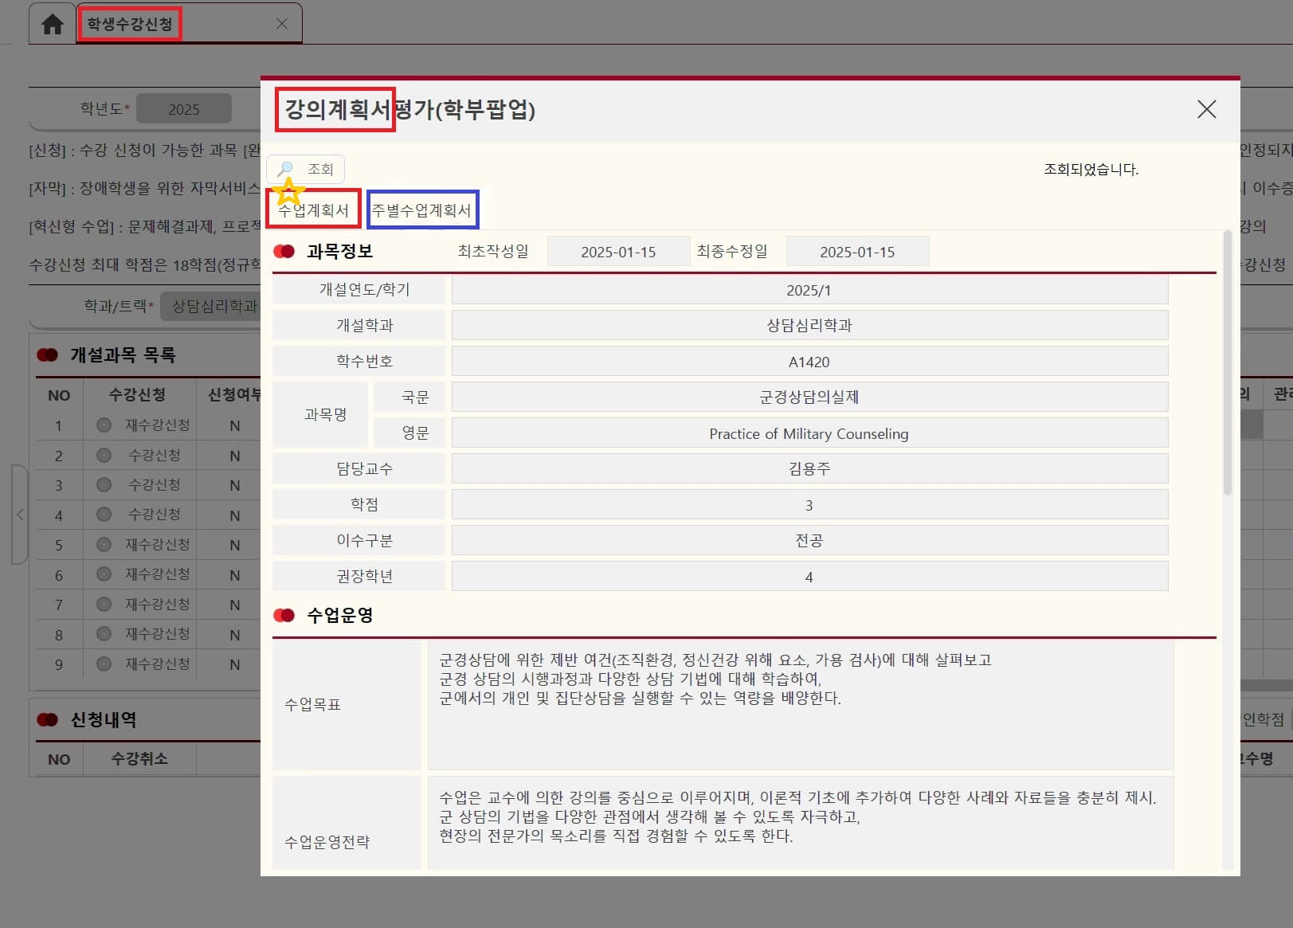Click course name 군경상담의실제
This screenshot has height=928, width=1293.
click(809, 397)
